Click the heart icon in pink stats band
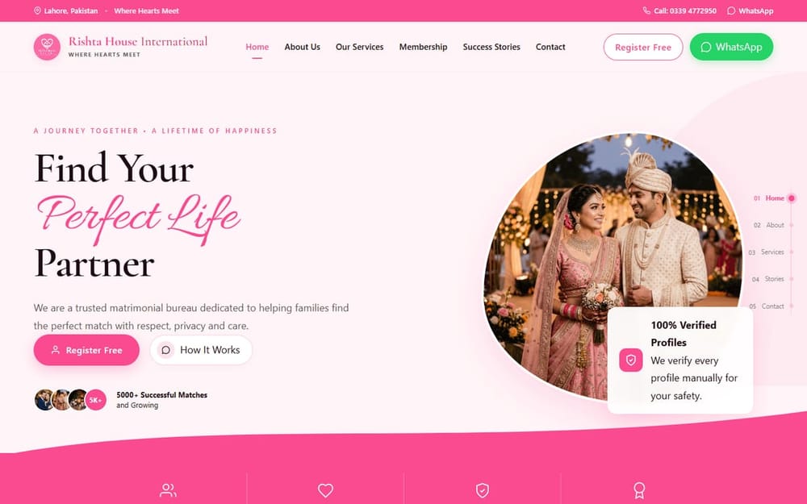The image size is (807, 504). pyautogui.click(x=325, y=490)
